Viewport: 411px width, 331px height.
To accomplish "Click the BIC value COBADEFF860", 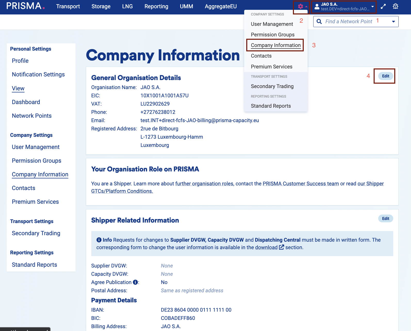I will click(178, 318).
